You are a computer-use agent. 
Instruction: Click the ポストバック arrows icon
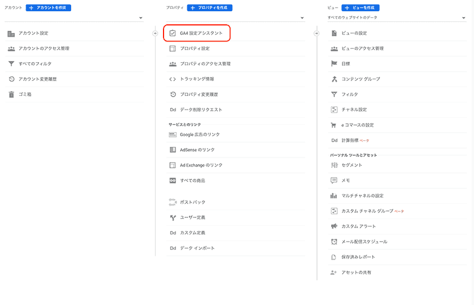click(x=172, y=202)
